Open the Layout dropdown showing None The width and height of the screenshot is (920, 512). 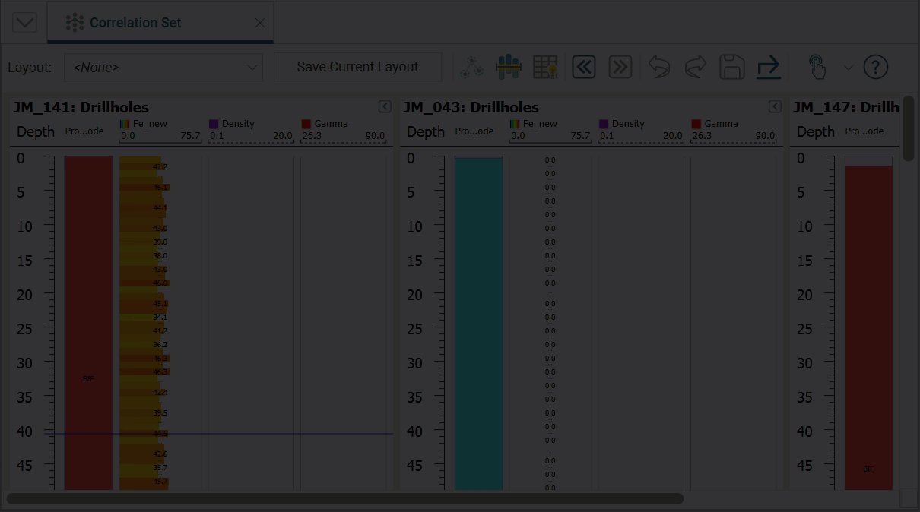[163, 68]
